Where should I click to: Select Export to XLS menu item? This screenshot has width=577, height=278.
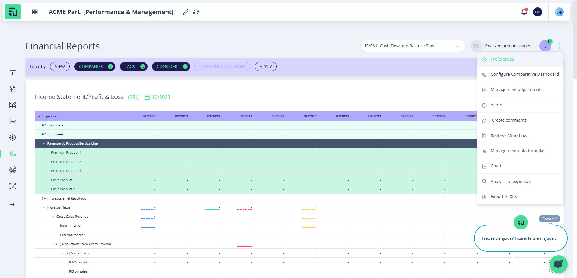pos(503,197)
